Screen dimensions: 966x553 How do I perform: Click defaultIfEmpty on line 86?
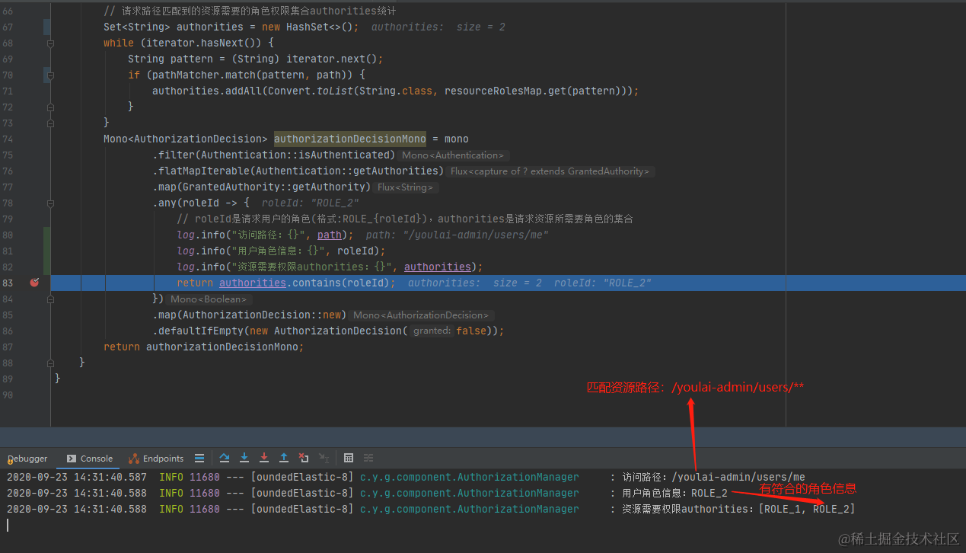click(x=201, y=331)
